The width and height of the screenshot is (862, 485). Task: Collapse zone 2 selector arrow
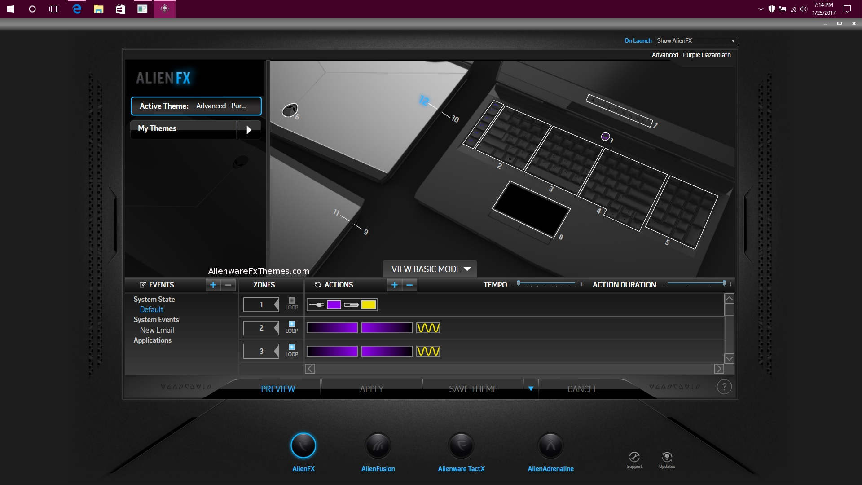tap(277, 328)
